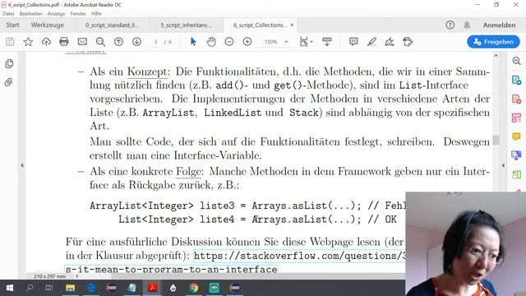The image size is (526, 296).
Task: Activate the hand pan tool
Action: coord(211,42)
